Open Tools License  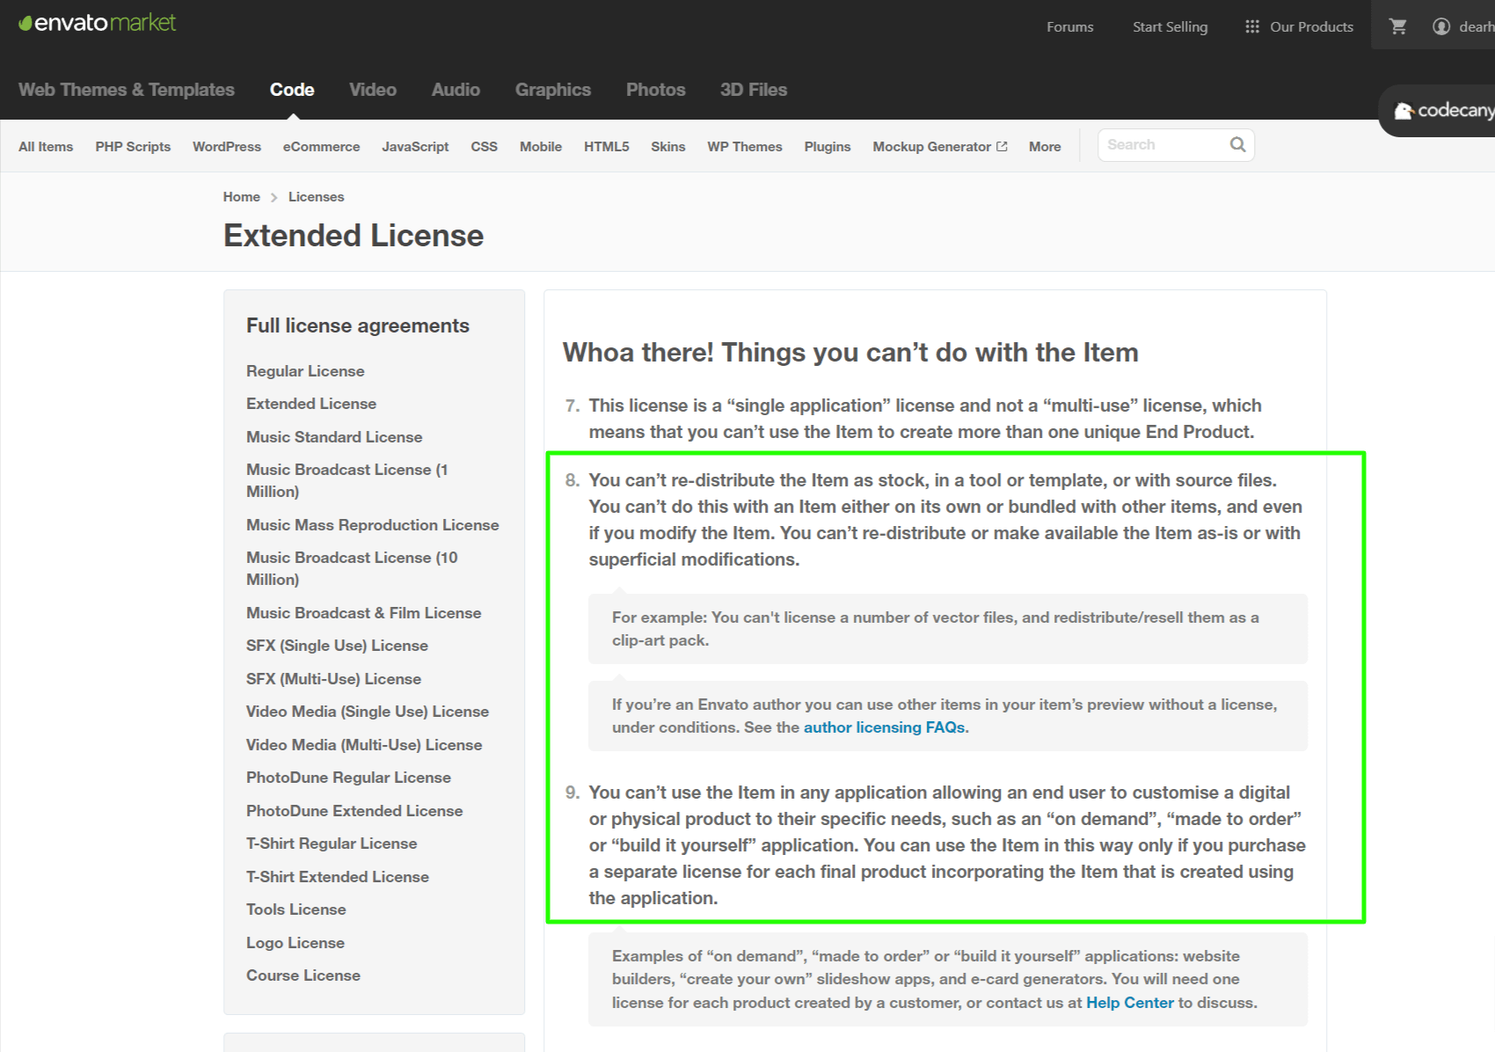[x=296, y=910]
